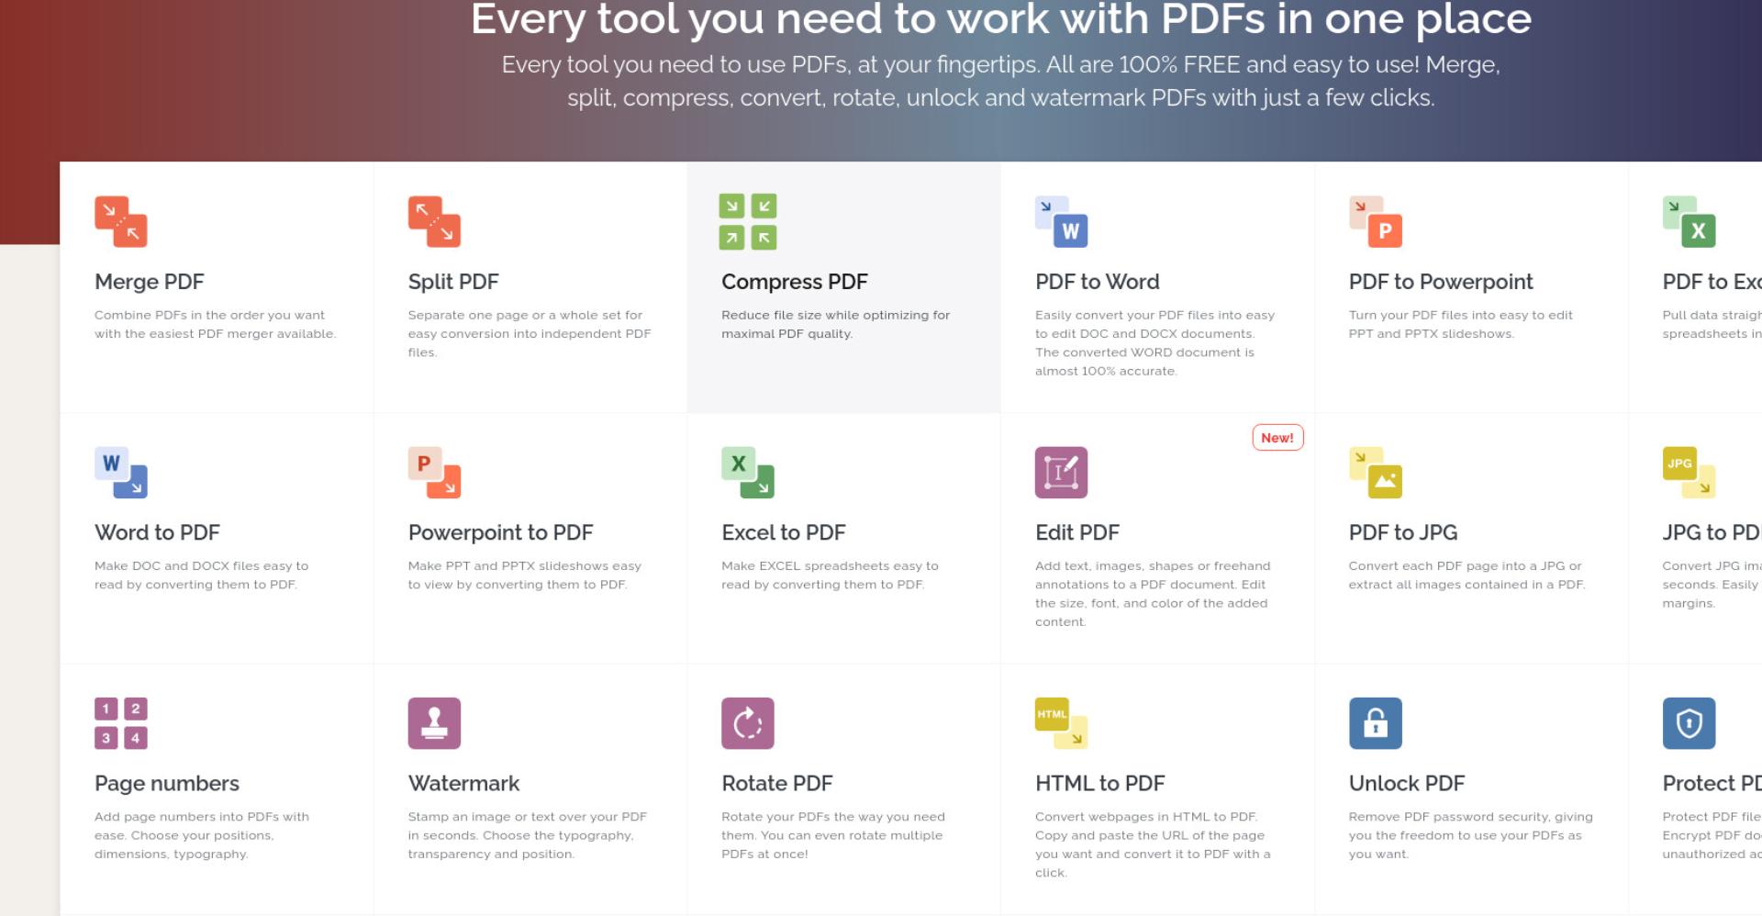Click the Edit PDF icon
This screenshot has width=1762, height=916.
[1062, 472]
